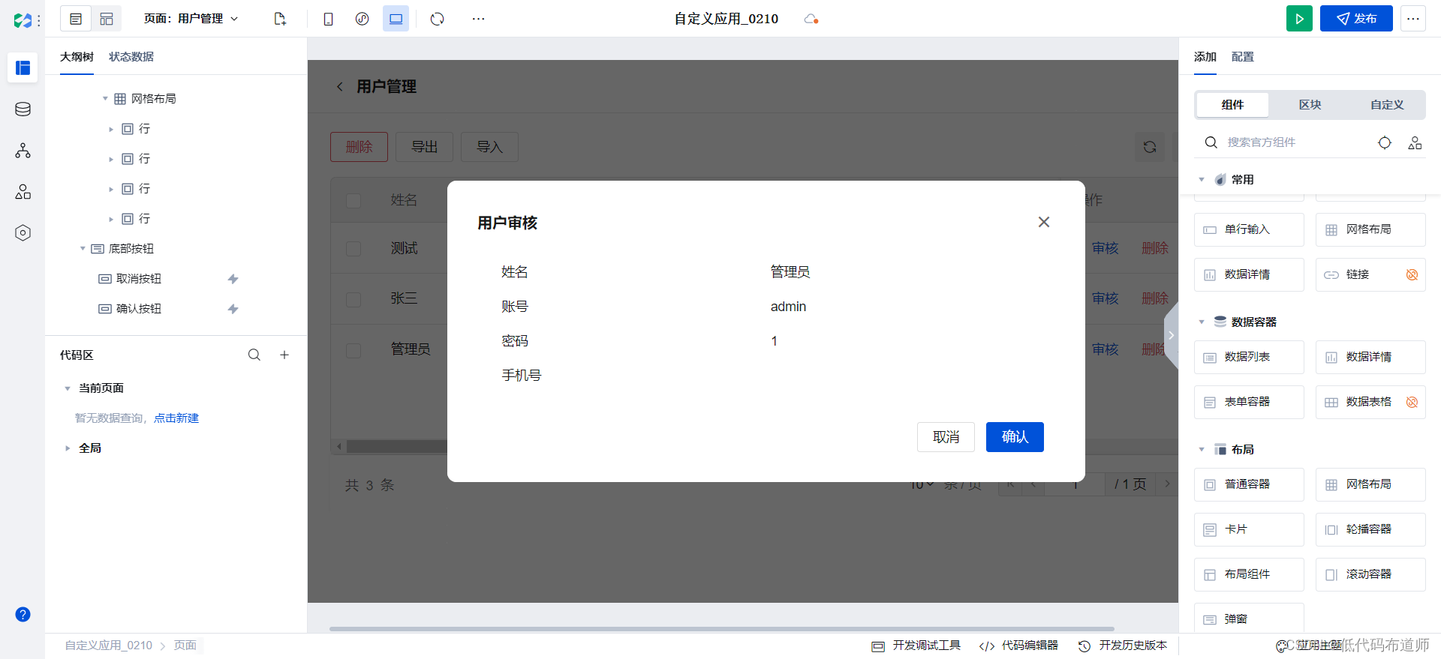Select 取消按钮 in outline tree

click(138, 279)
